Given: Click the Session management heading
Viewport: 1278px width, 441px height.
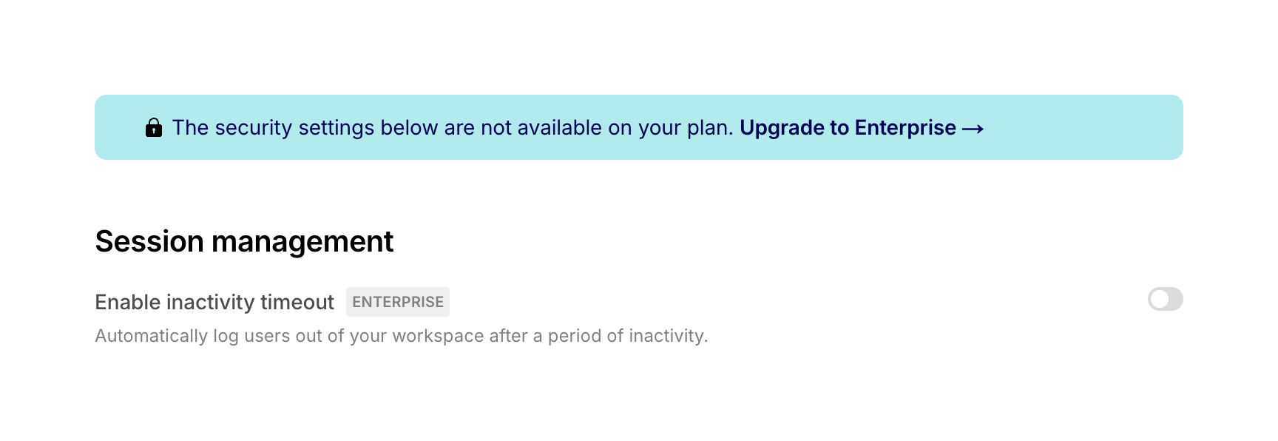Looking at the screenshot, I should tap(244, 242).
